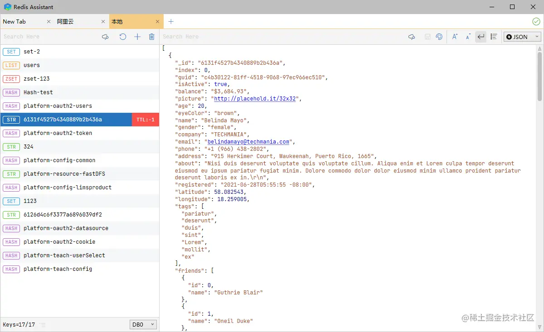Click the "registered" date value

pos(267,185)
